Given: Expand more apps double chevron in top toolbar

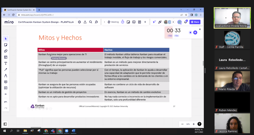Looking at the screenshot, I should tap(145, 22).
